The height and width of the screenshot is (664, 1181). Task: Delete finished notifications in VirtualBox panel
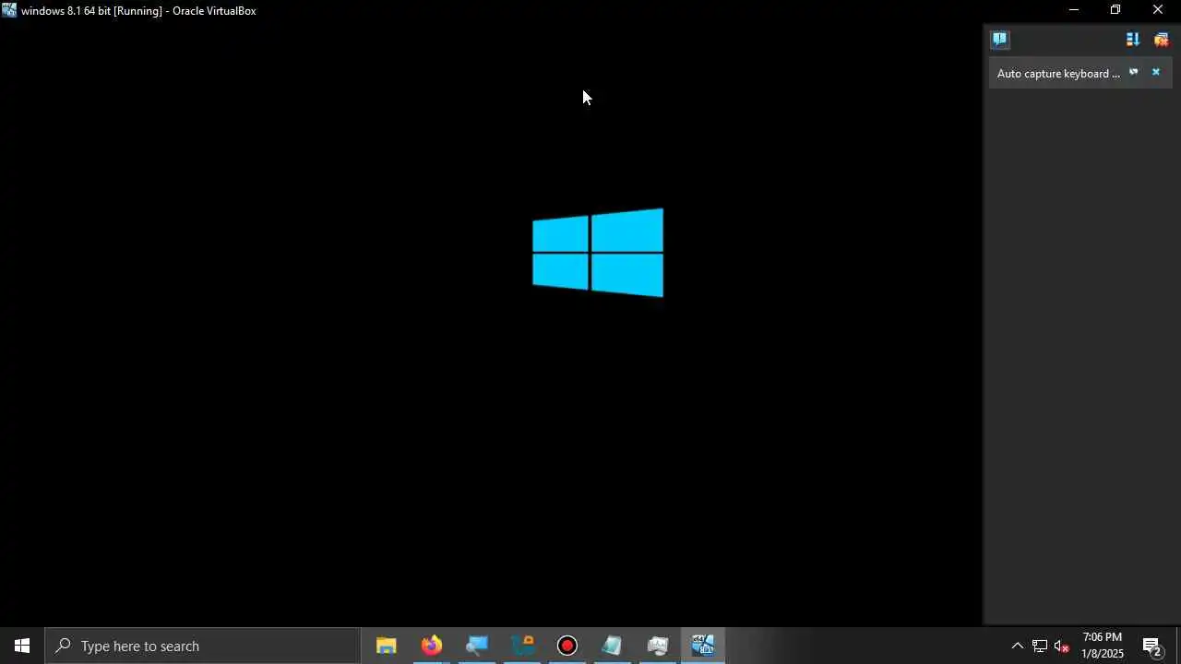click(1162, 39)
